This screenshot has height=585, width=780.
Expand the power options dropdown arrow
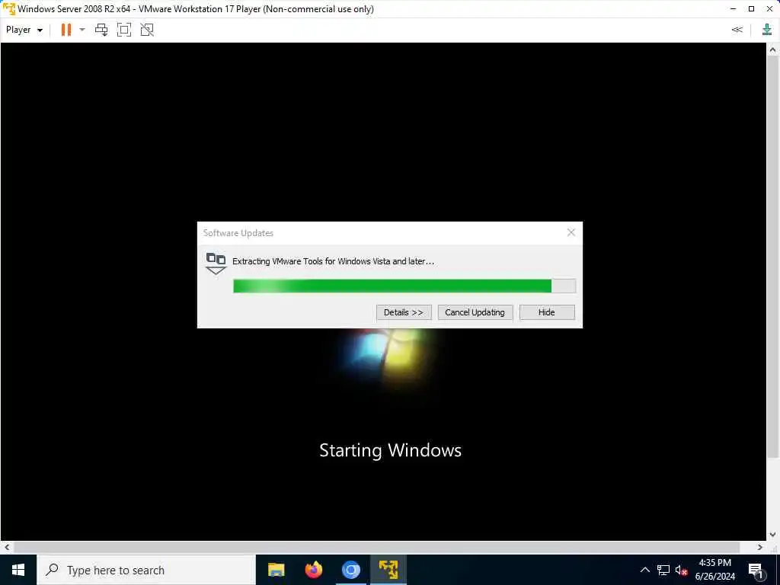[x=82, y=30]
